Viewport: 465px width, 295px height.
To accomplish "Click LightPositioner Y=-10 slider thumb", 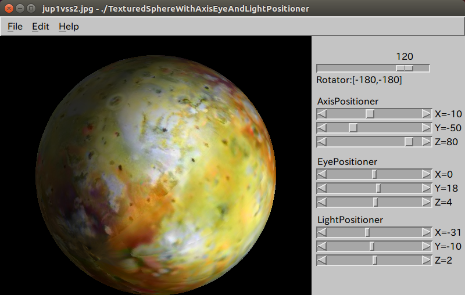I will tap(372, 246).
